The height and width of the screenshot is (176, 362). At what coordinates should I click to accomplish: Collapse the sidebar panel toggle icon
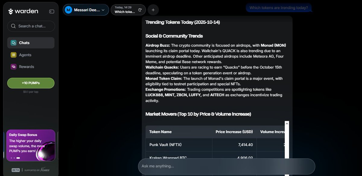(x=52, y=11)
